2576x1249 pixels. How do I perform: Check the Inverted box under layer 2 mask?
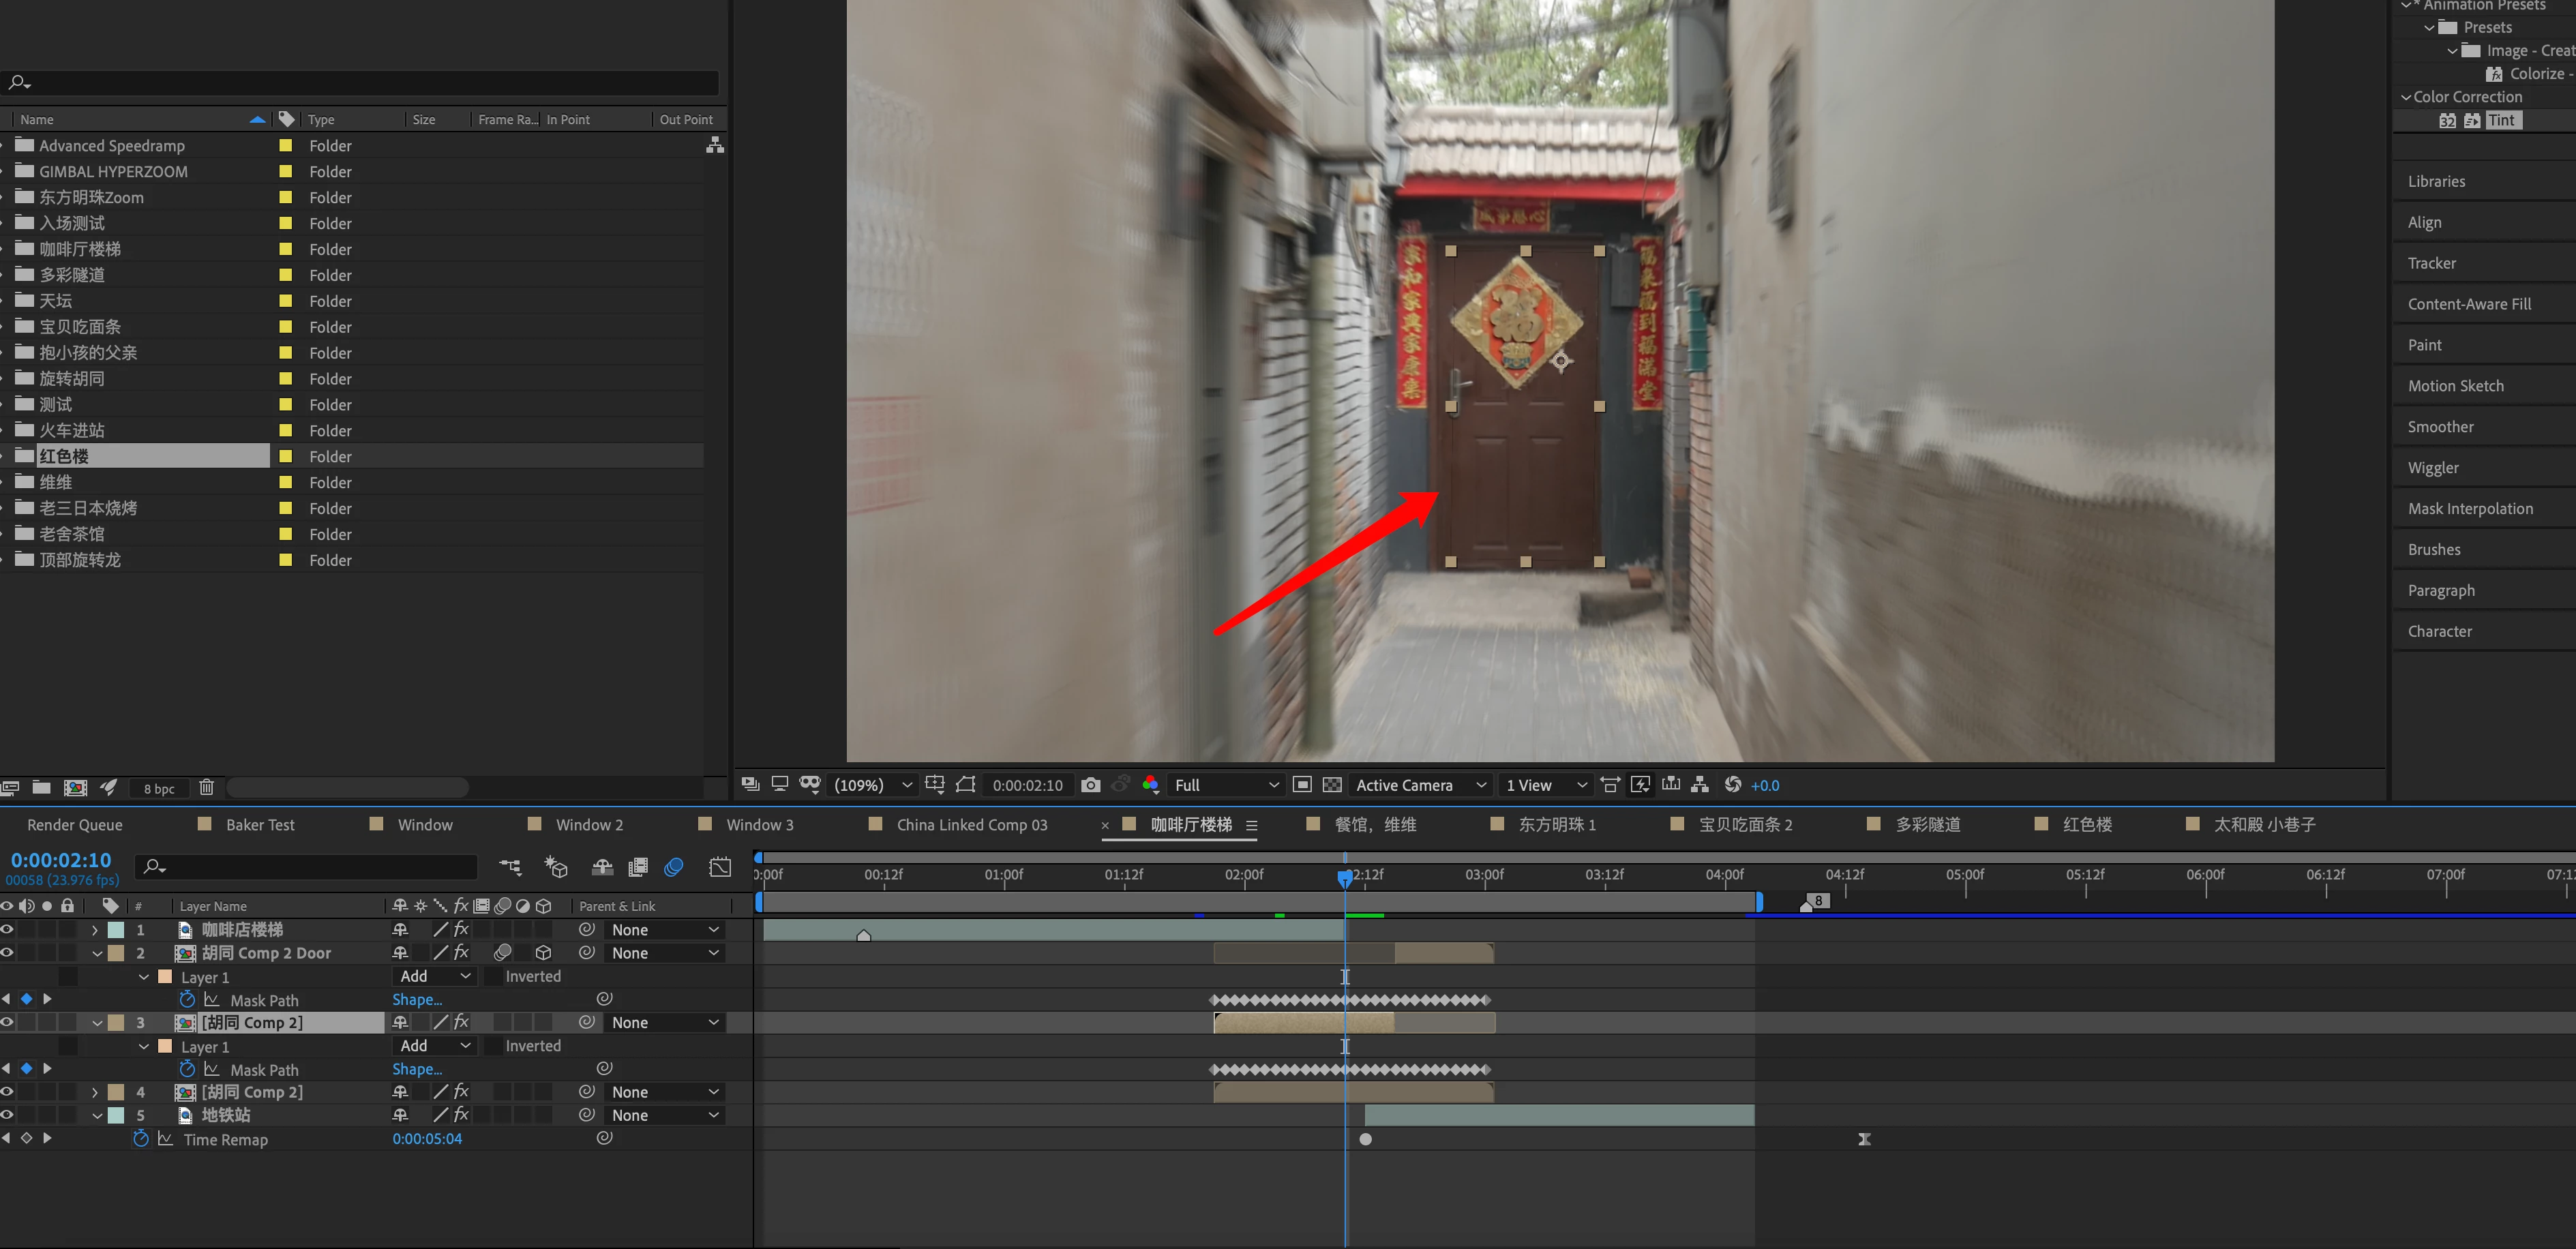tap(493, 976)
